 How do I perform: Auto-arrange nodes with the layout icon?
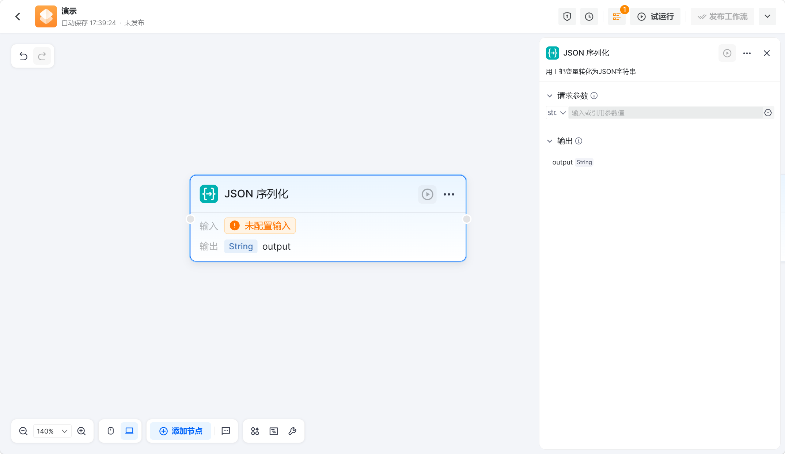tap(255, 431)
